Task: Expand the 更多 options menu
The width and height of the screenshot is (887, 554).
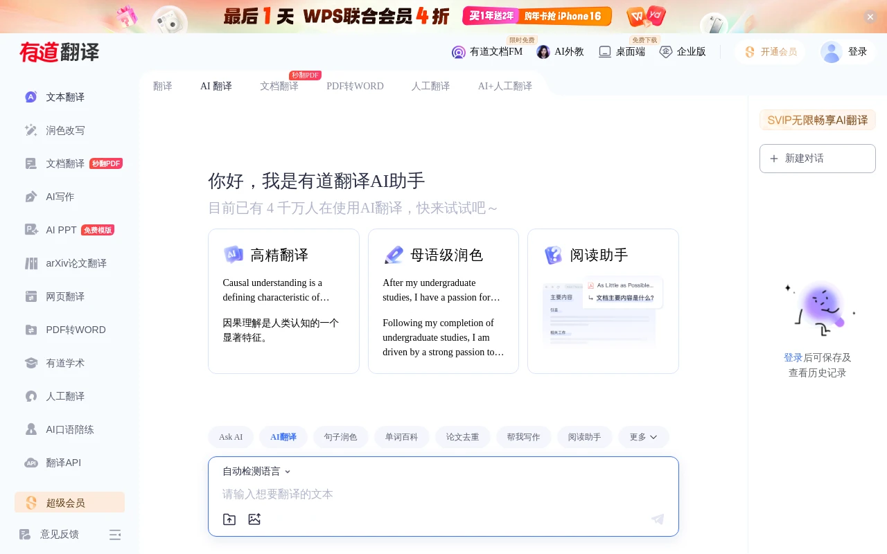Action: pyautogui.click(x=643, y=437)
